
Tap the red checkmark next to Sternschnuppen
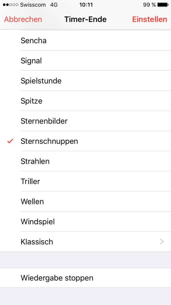(10, 141)
